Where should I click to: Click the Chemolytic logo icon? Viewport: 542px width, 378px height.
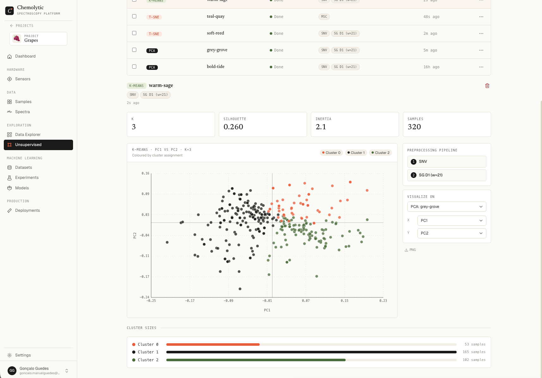[9, 10]
